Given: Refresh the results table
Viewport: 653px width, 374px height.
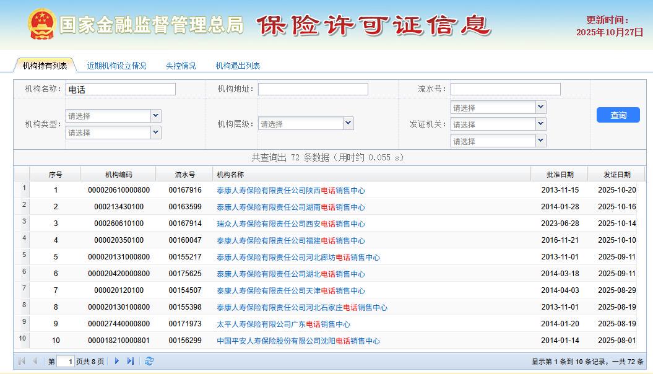Looking at the screenshot, I should click(149, 361).
